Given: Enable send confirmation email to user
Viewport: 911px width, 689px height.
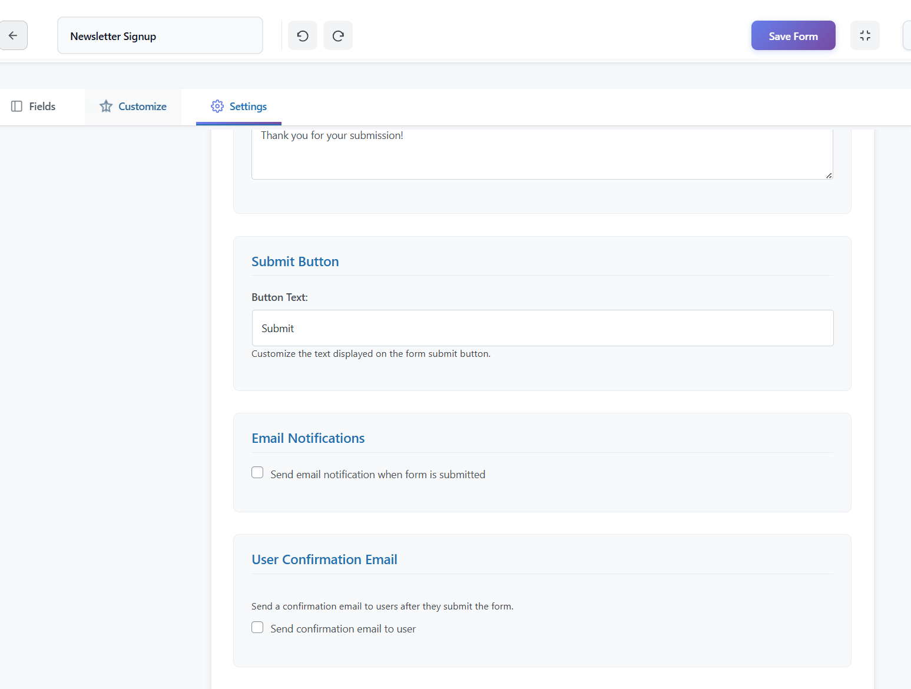Looking at the screenshot, I should (x=257, y=627).
